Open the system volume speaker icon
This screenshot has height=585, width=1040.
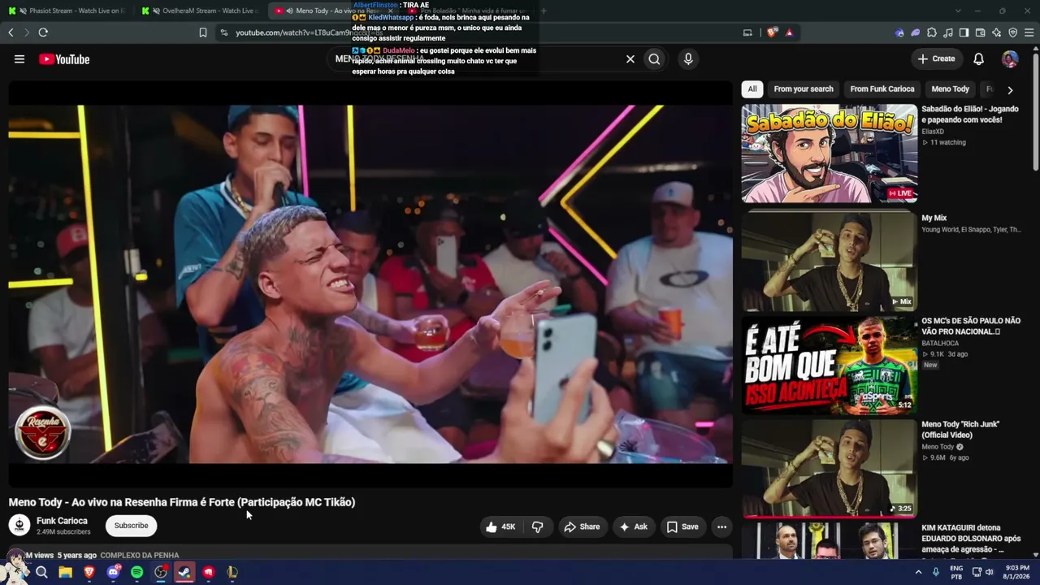tap(989, 572)
